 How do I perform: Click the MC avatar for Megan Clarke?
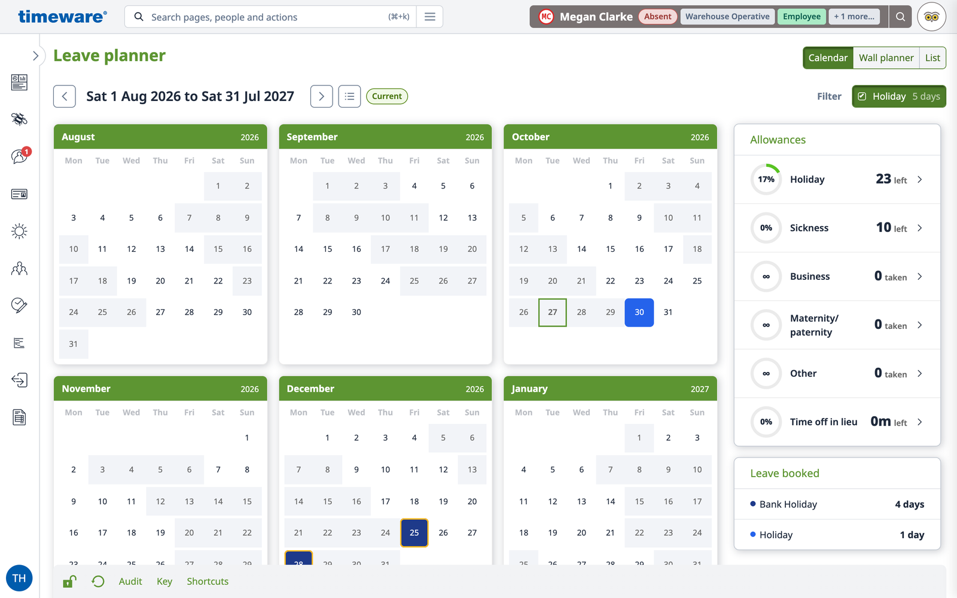tap(546, 17)
